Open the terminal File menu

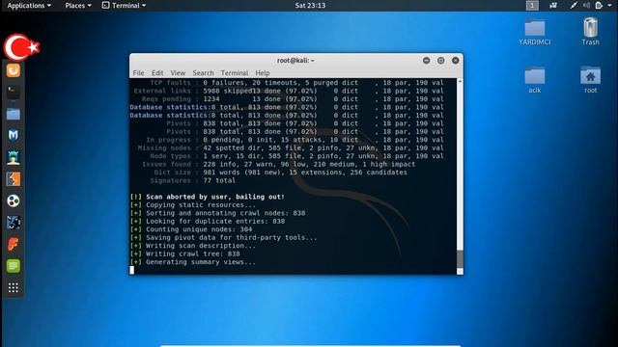(138, 73)
